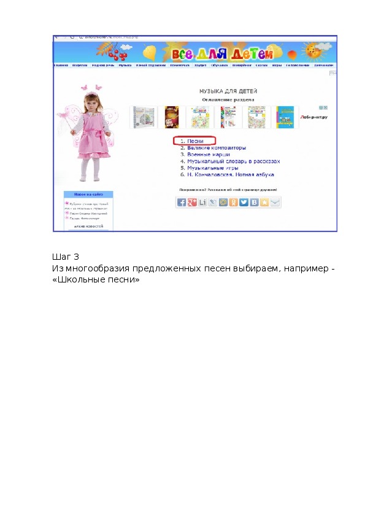The image size is (365, 517).
Task: Open the Военные марши link
Action: (209, 154)
